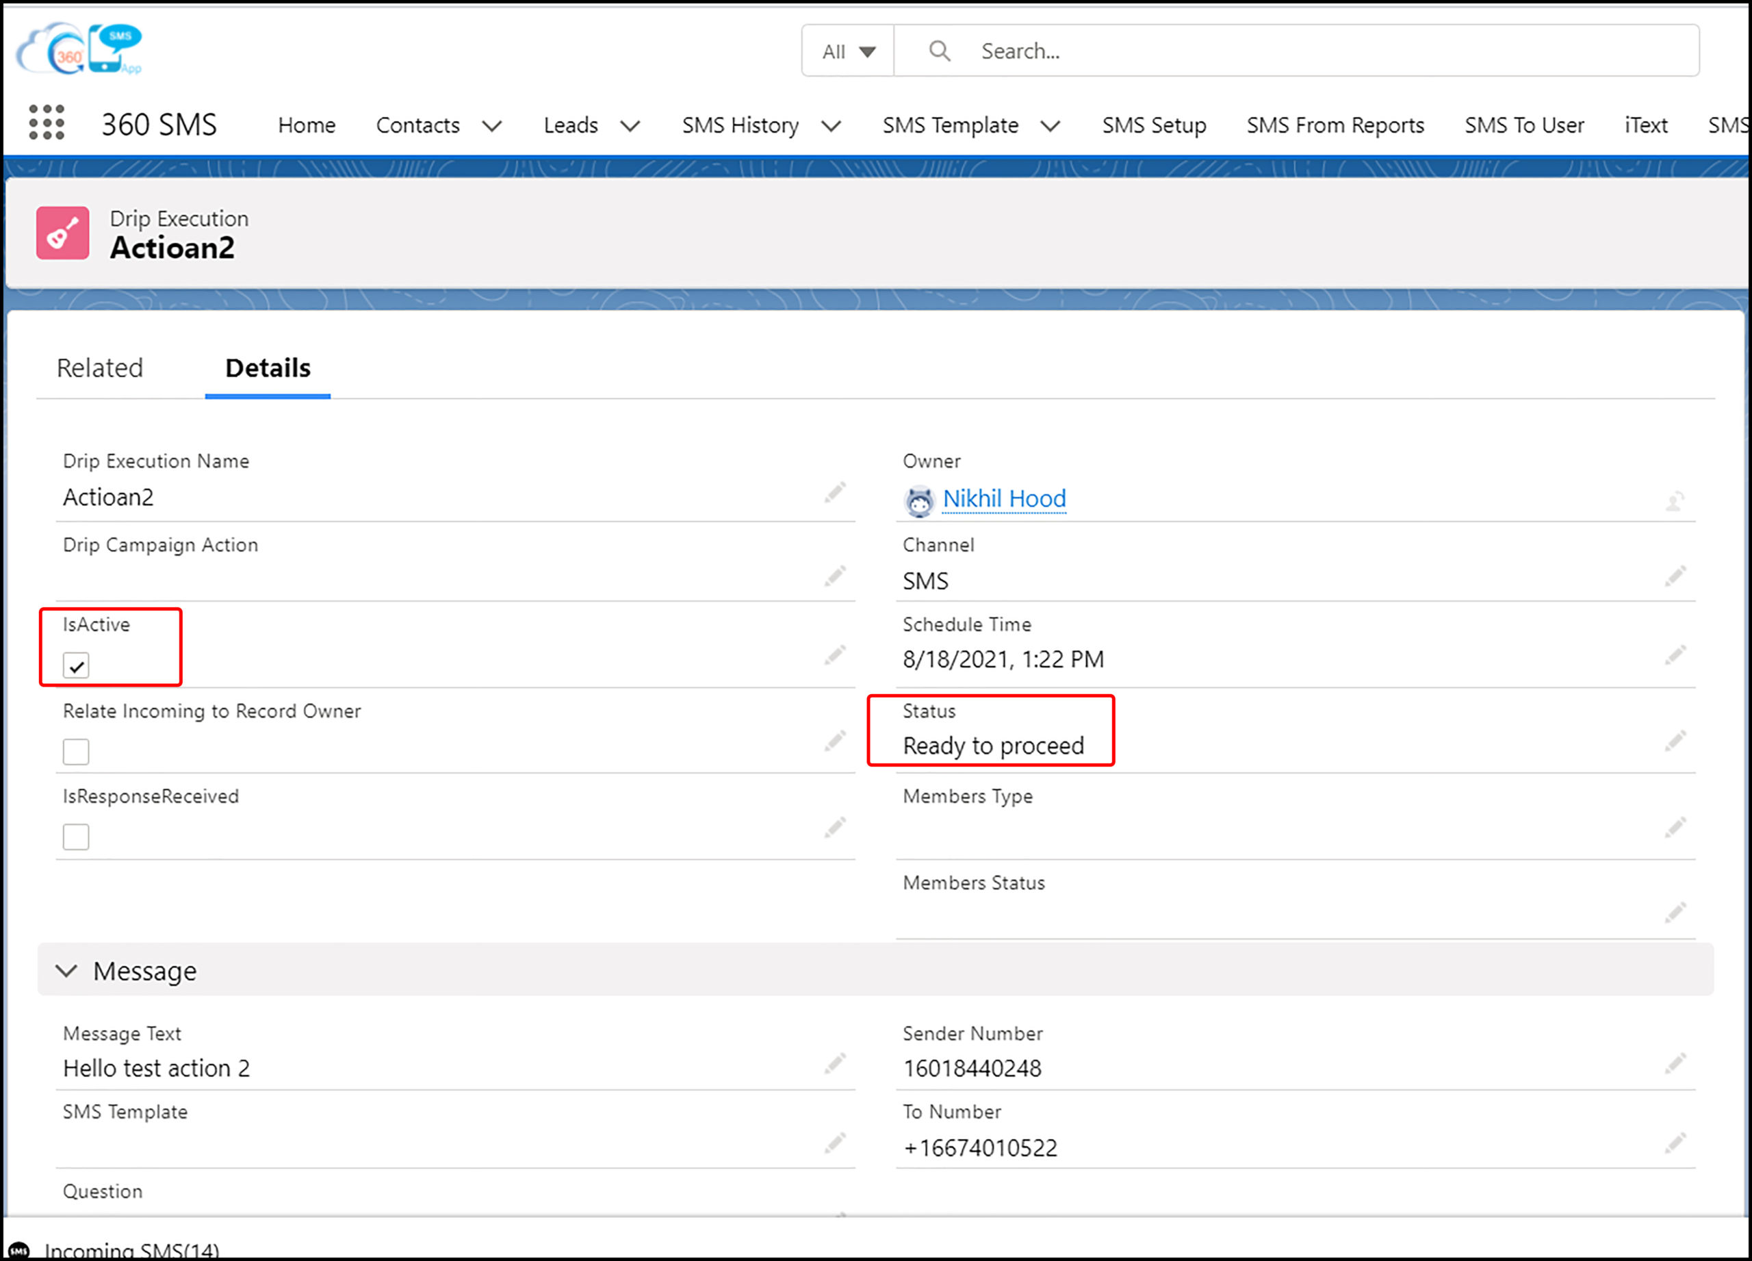Click Schedule Time value 8/18/2021, 1:22 PM
This screenshot has width=1752, height=1261.
pos(1003,659)
